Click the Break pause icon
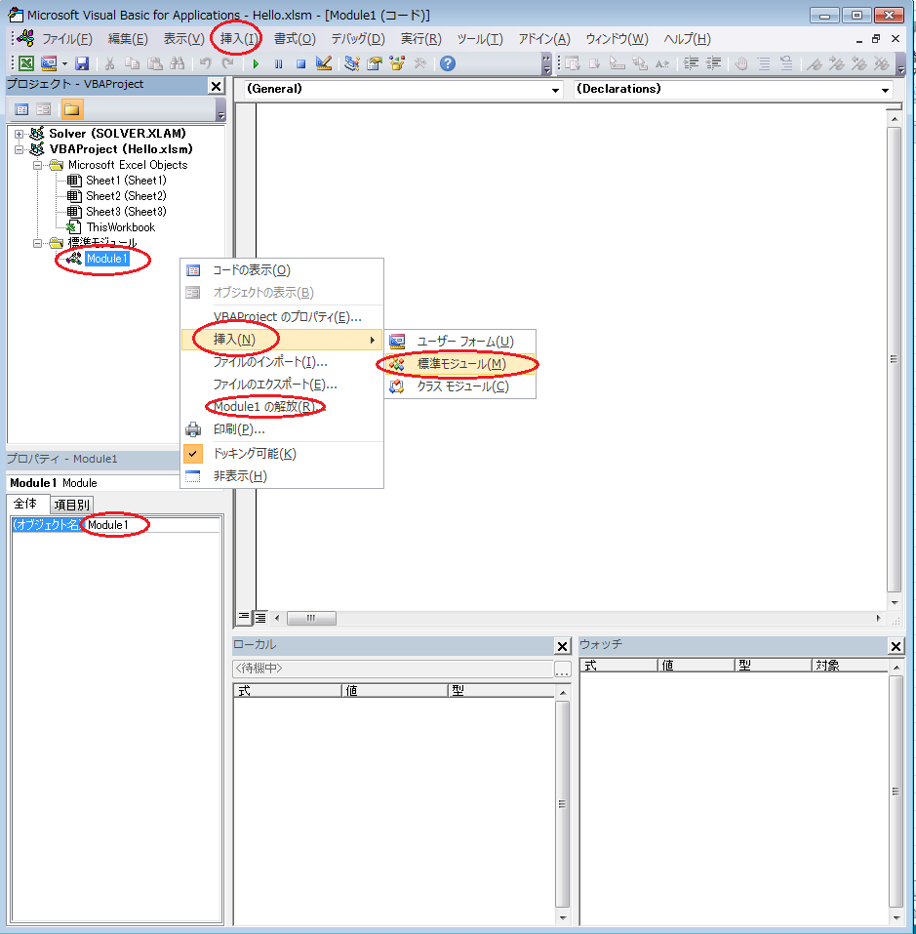Image resolution: width=916 pixels, height=934 pixels. pyautogui.click(x=279, y=63)
